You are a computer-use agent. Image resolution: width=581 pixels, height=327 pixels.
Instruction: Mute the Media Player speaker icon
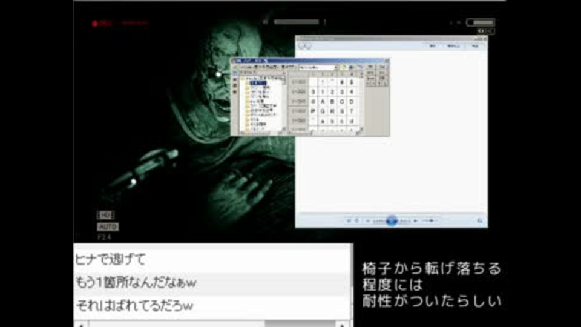tap(416, 221)
